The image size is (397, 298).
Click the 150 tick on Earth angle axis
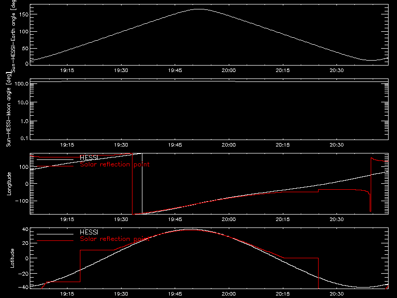(24, 14)
